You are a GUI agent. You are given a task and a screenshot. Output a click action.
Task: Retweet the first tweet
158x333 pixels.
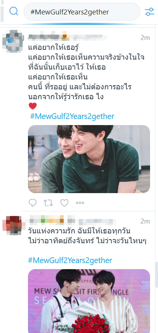[x=48, y=203]
